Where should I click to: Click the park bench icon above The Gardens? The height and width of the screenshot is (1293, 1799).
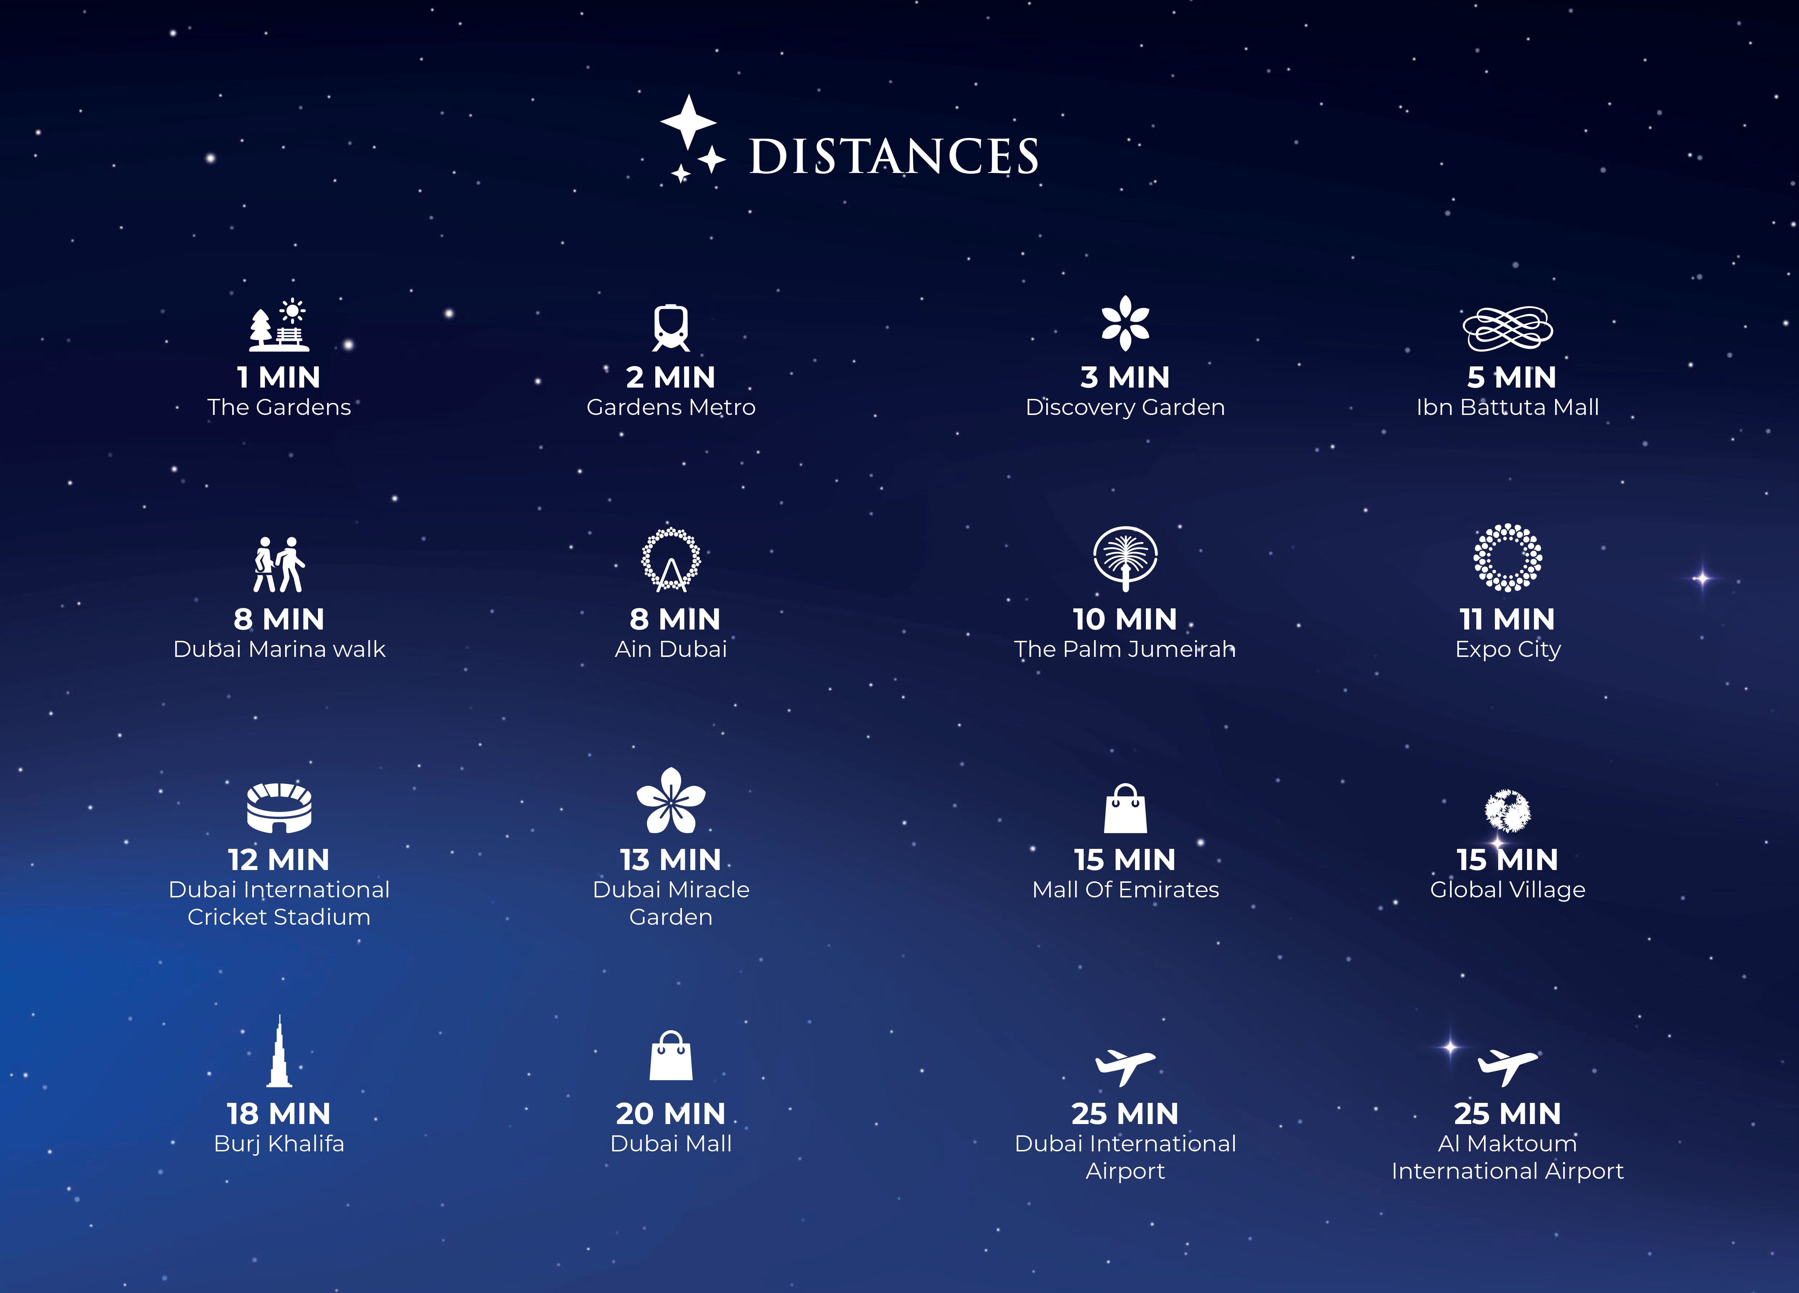click(x=279, y=325)
